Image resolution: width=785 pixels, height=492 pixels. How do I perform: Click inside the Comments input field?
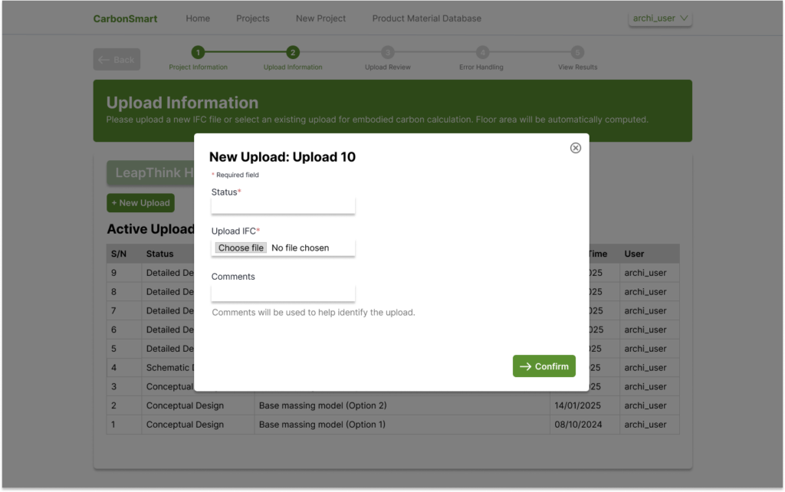282,294
